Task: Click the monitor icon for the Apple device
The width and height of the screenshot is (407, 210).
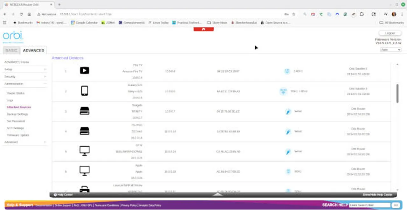Action: pyautogui.click(x=84, y=171)
